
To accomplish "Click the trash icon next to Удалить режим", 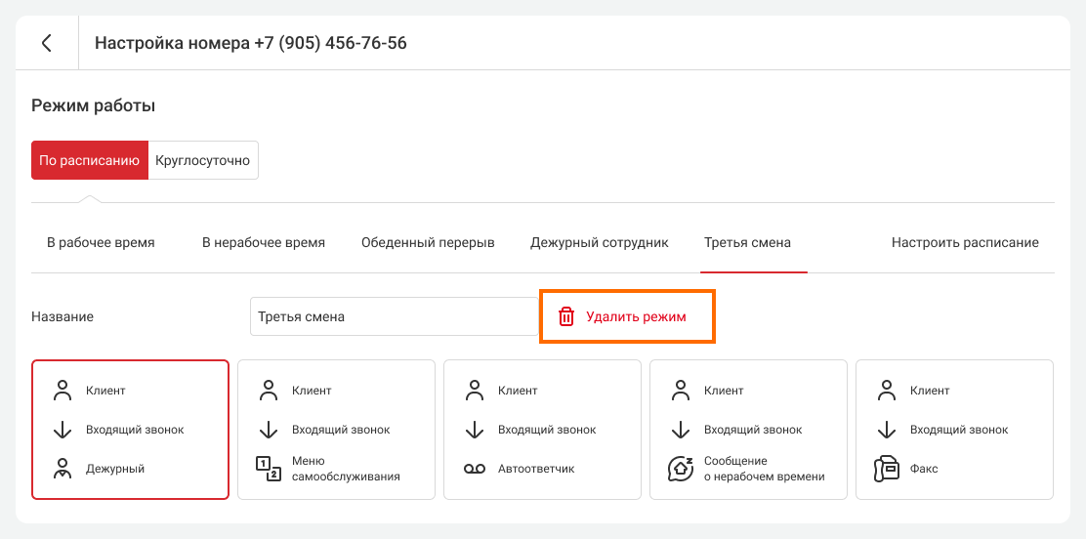I will point(566,316).
